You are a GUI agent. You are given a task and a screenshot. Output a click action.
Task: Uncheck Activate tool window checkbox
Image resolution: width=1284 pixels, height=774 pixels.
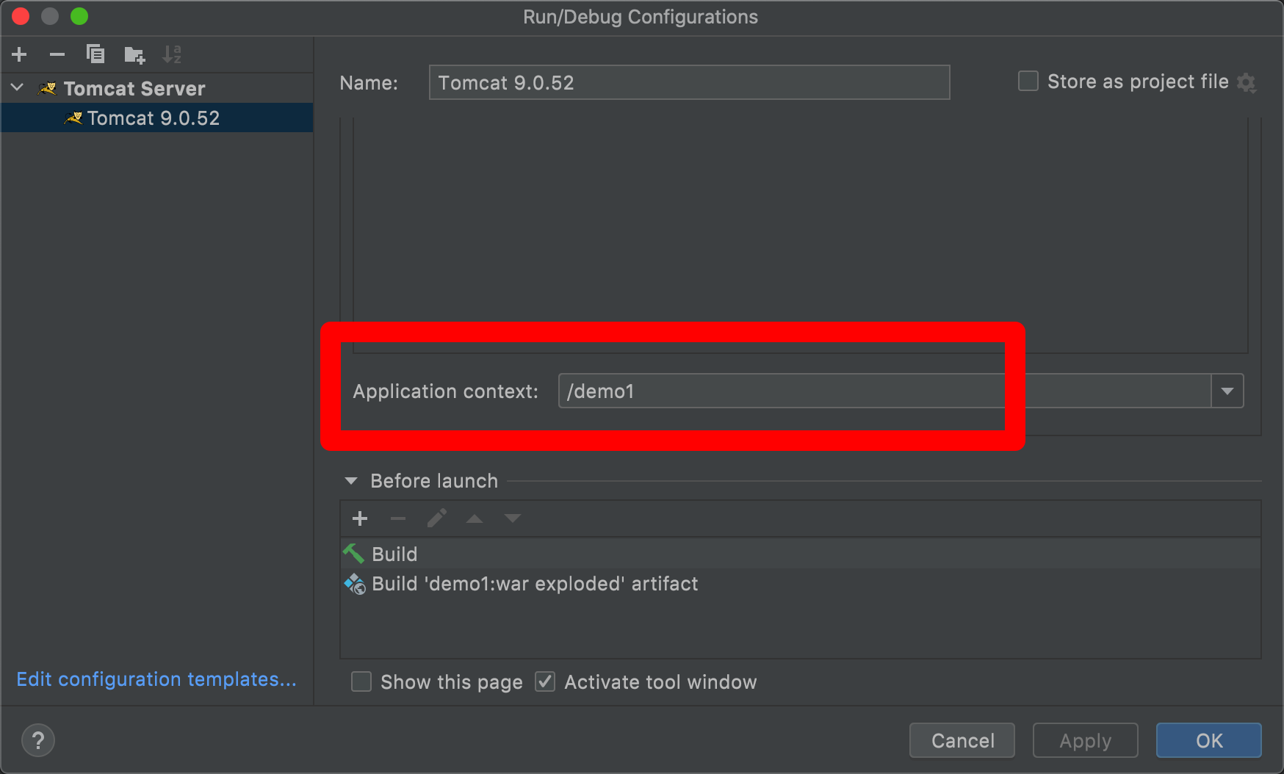coord(545,681)
